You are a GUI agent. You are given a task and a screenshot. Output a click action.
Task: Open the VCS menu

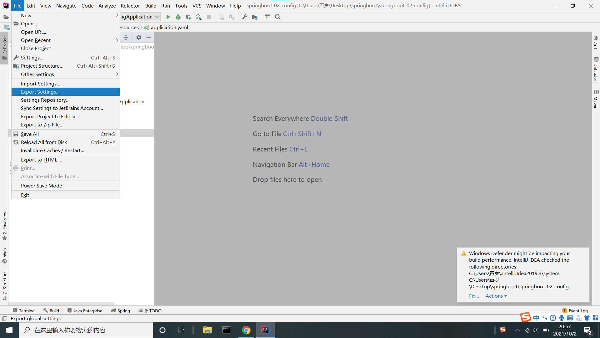point(197,6)
